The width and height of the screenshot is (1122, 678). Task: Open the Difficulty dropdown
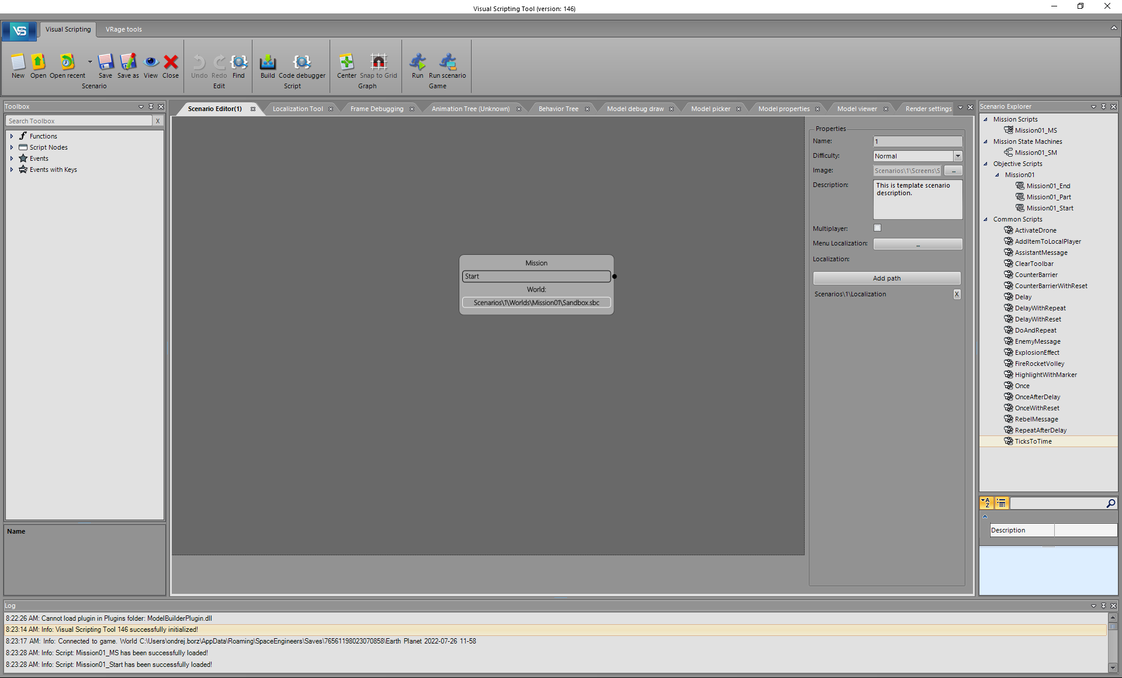click(x=957, y=156)
